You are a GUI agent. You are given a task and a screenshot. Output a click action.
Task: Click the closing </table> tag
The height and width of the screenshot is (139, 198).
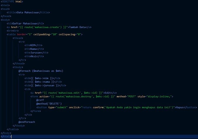[x=13, y=129]
